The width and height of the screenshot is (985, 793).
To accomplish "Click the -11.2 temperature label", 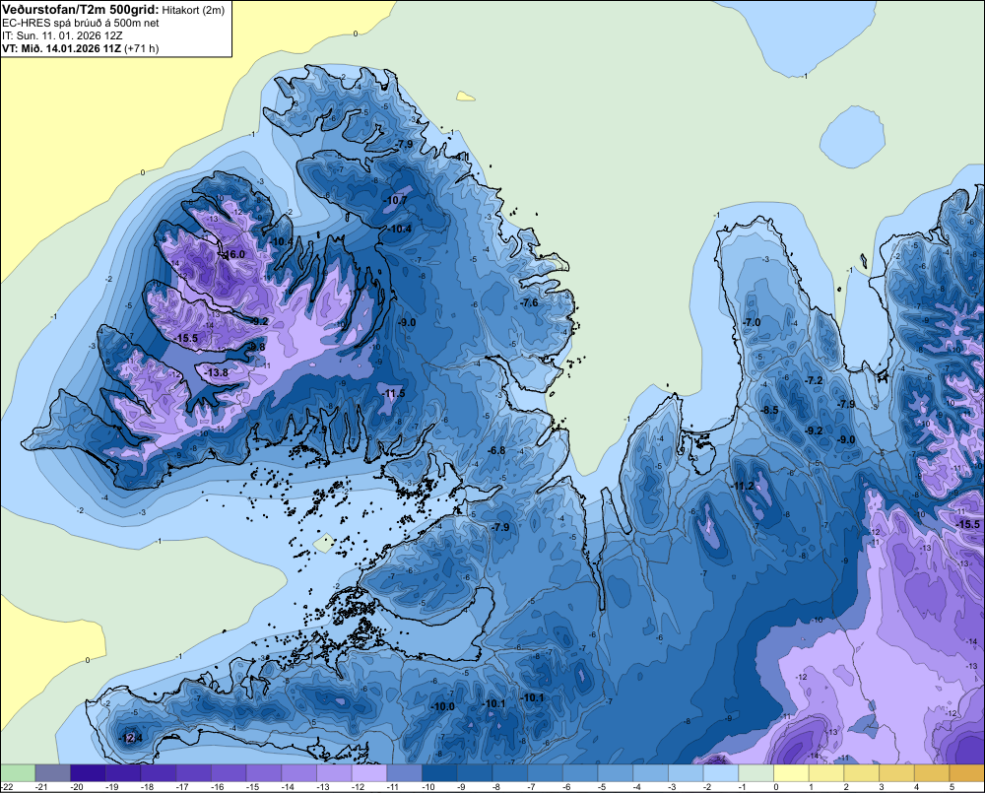I will click(x=742, y=486).
